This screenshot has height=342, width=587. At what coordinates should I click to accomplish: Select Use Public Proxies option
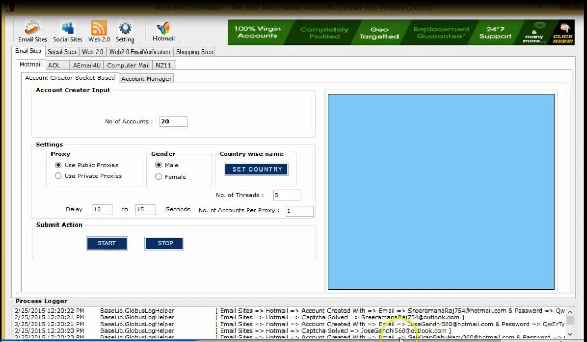[x=58, y=165]
